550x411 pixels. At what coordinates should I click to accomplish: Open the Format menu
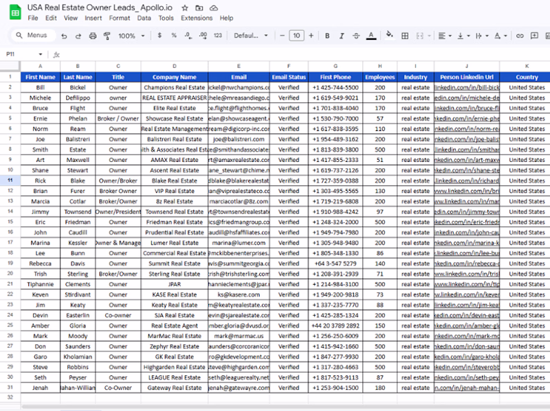coord(119,19)
